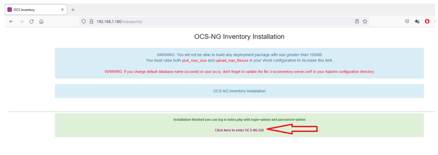Close the OCS Inventory tab
Image resolution: width=438 pixels, height=155 pixels.
coord(62,10)
